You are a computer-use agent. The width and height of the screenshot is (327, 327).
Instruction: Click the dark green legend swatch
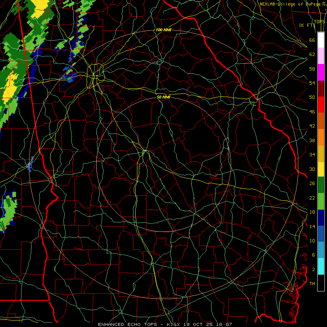(x=321, y=185)
